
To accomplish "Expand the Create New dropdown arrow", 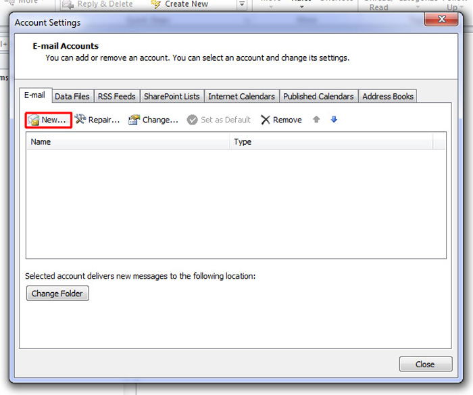I will coord(242,5).
